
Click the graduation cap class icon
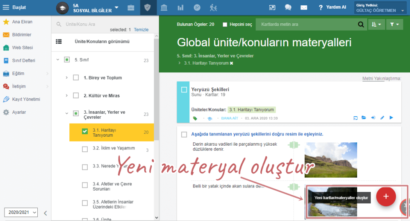pos(62,8)
